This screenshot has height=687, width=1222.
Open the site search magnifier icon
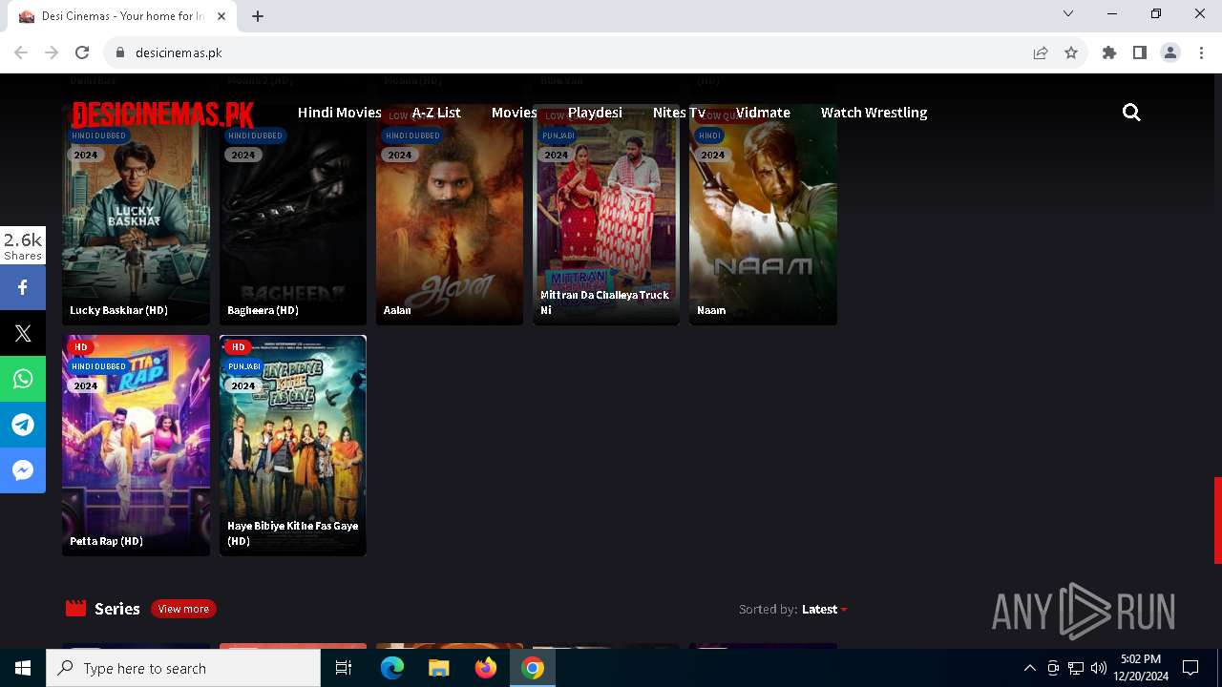click(x=1131, y=113)
